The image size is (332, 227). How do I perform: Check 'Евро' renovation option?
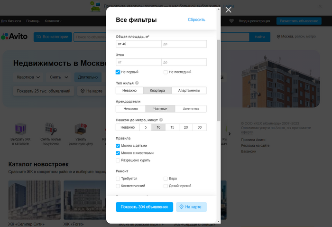coord(166,179)
